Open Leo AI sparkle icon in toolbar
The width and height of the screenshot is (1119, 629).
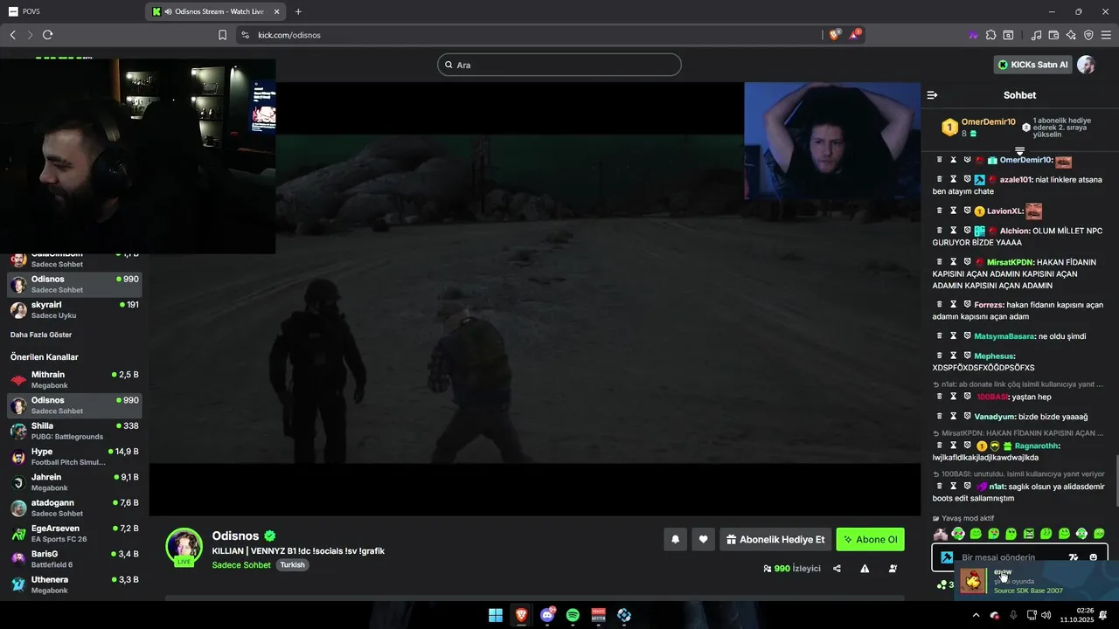[x=1071, y=35]
